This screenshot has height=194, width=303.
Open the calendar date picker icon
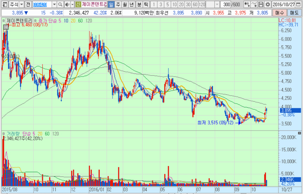(x=299, y=4)
